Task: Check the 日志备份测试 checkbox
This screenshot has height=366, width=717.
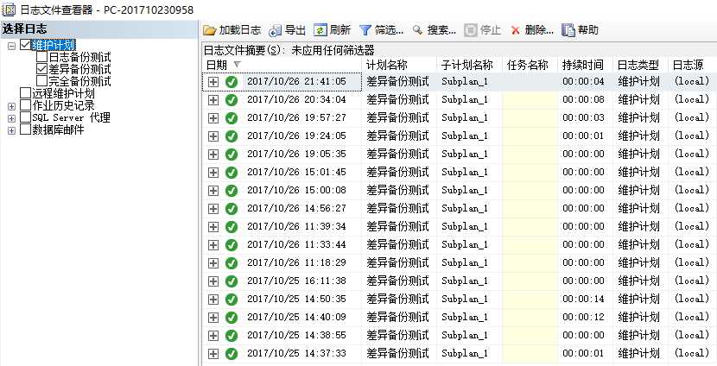Action: click(x=41, y=57)
